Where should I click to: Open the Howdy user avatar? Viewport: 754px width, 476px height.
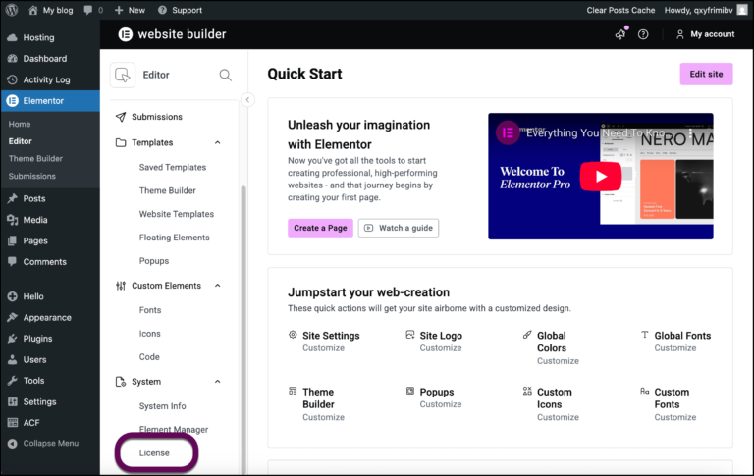click(742, 10)
